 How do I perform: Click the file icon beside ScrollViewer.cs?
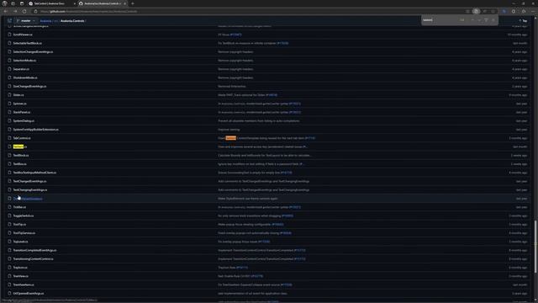point(9,35)
